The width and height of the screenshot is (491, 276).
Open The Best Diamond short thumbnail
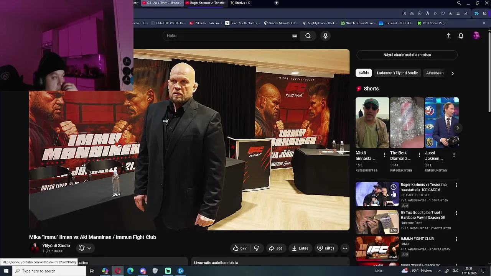click(x=407, y=123)
